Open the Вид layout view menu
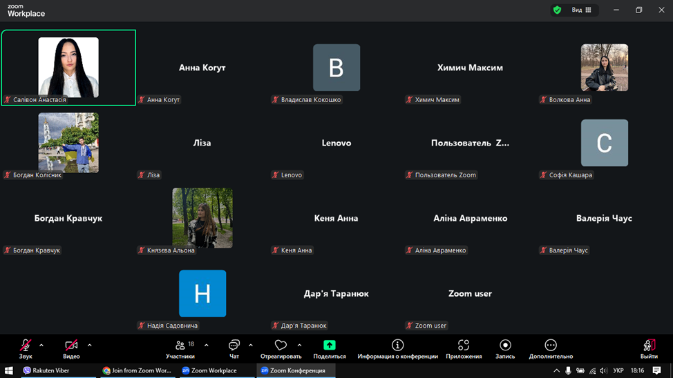 pos(581,10)
